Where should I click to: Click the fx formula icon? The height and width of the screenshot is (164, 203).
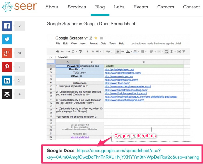(x=51, y=57)
